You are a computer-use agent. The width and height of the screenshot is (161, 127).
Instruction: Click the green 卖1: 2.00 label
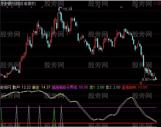pos(97,87)
